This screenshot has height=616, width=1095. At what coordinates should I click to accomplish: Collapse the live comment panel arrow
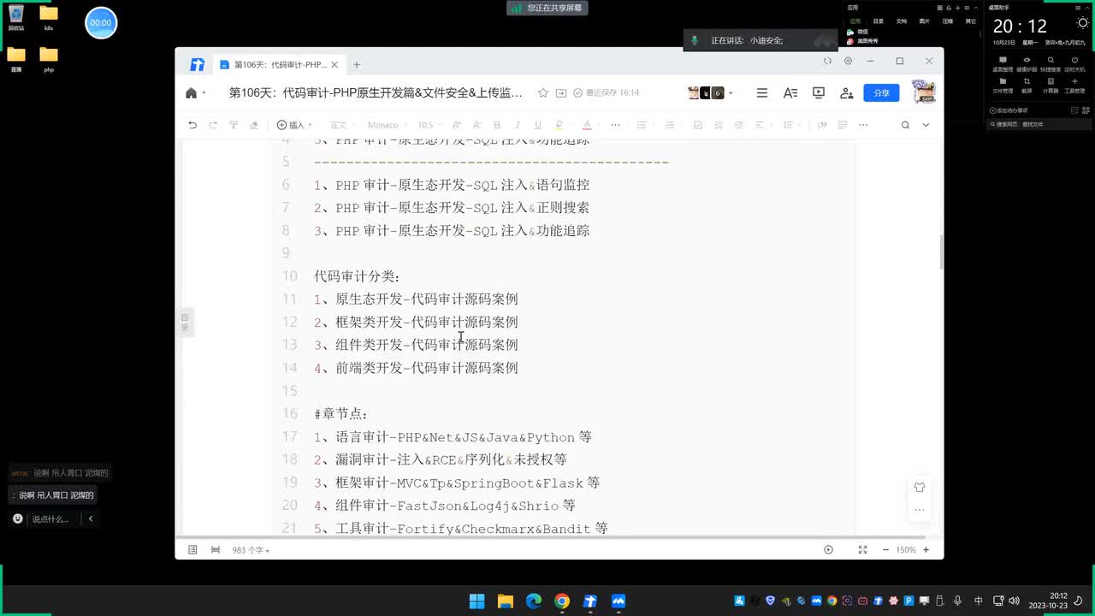[90, 518]
